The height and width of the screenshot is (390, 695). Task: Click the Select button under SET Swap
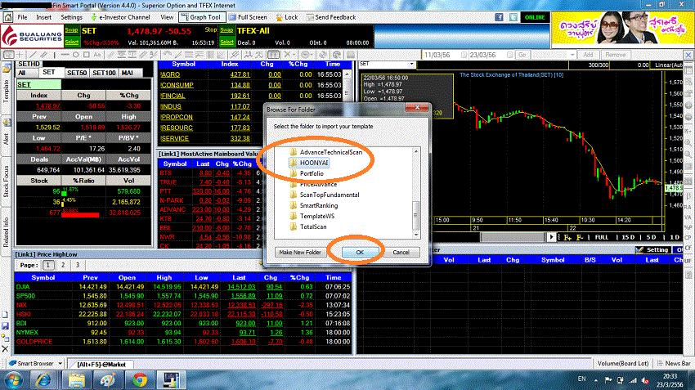(71, 42)
